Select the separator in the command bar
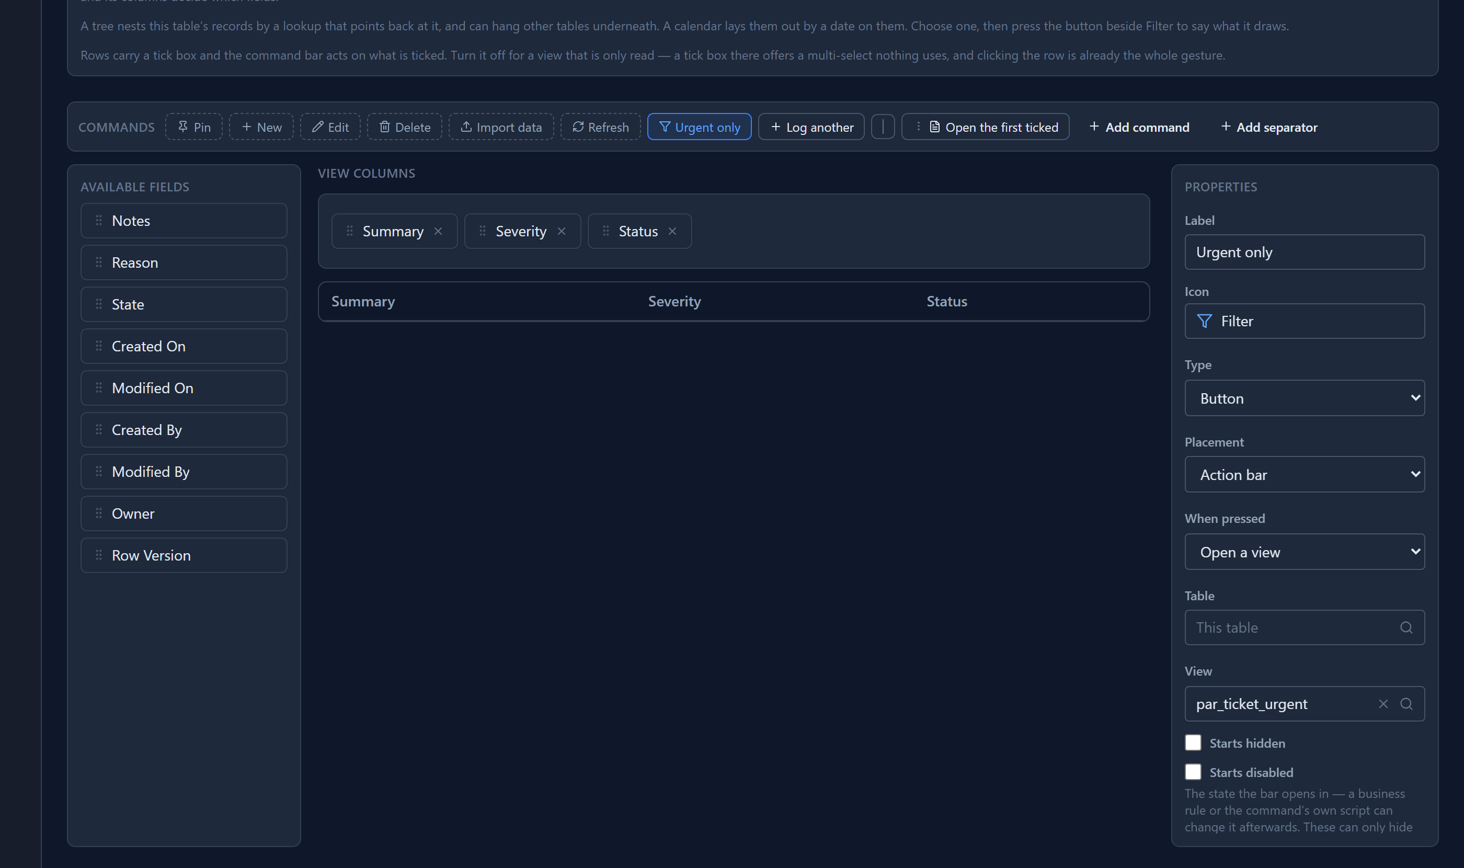The image size is (1464, 868). pos(883,127)
